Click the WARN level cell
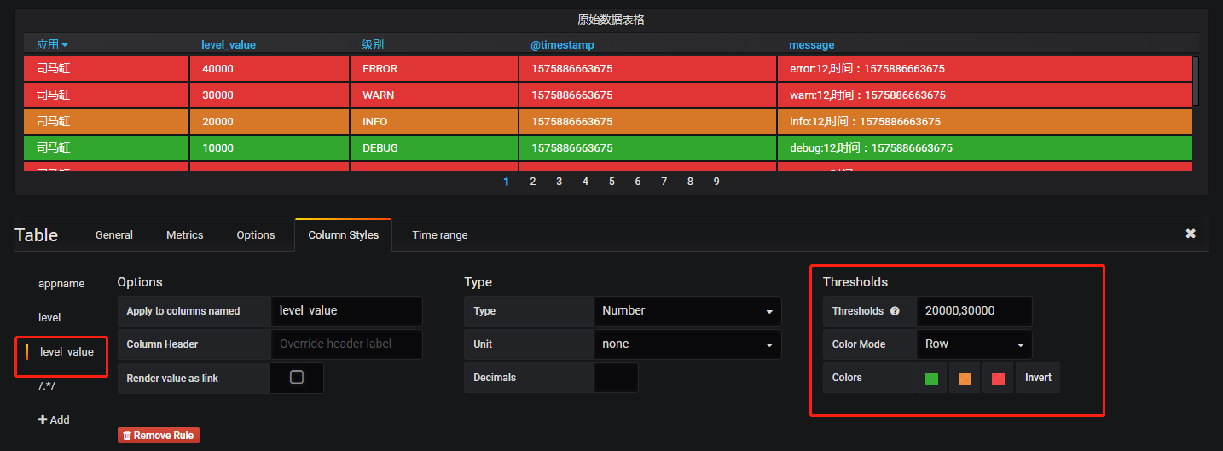The image size is (1223, 451). pos(433,95)
